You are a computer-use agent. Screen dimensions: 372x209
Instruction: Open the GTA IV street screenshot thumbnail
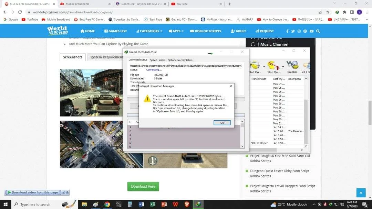(91, 93)
